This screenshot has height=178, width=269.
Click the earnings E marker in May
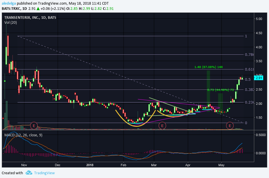(230, 126)
